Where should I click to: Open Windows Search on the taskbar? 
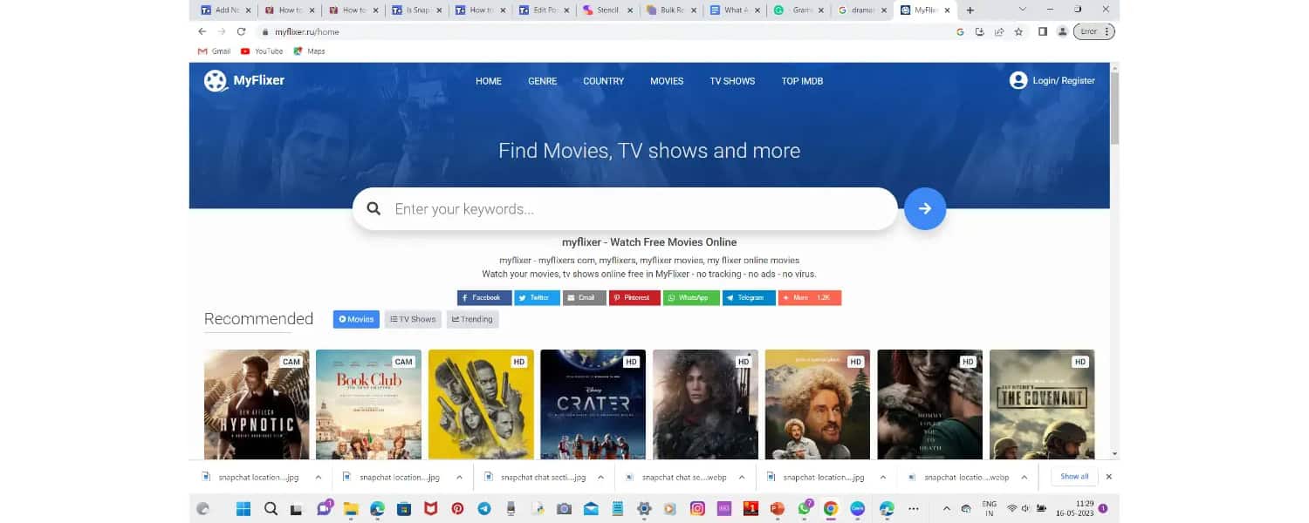[x=271, y=508]
